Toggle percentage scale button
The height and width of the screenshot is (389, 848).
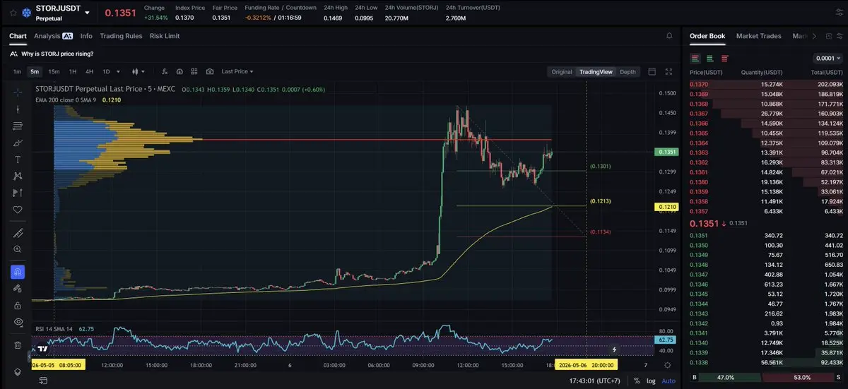tap(637, 381)
